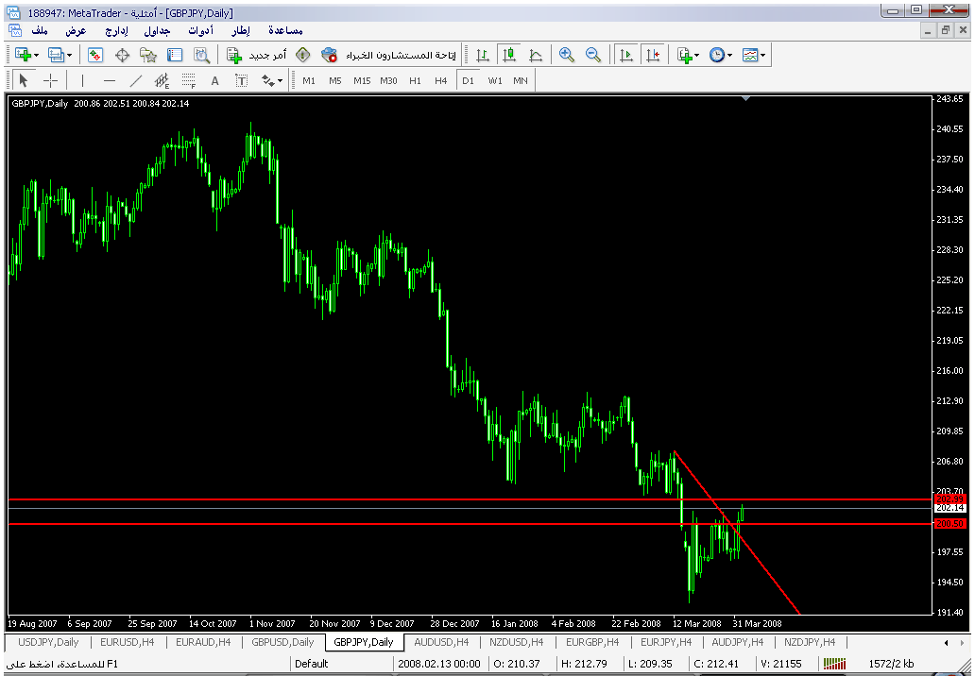Switch to NZDJPY,H4 chart tab

click(x=810, y=642)
